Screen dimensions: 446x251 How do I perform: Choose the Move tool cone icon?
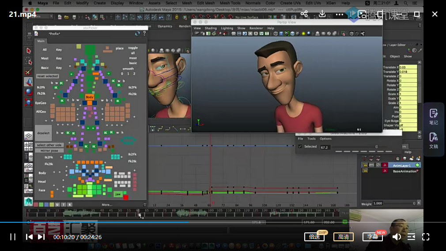tap(28, 82)
